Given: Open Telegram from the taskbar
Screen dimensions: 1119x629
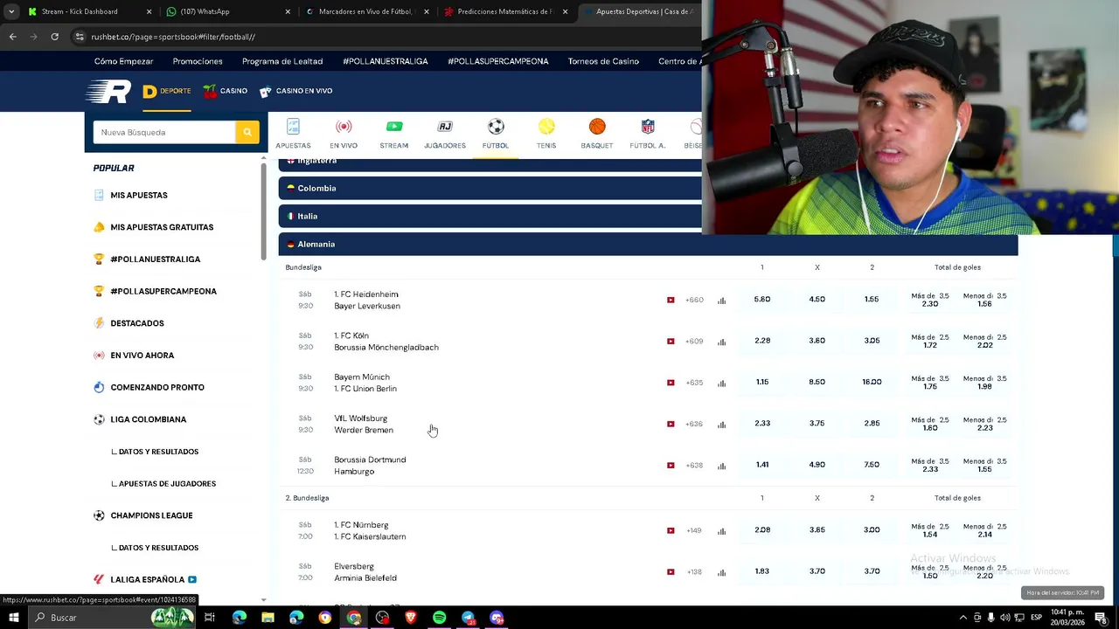Looking at the screenshot, I should [x=468, y=618].
